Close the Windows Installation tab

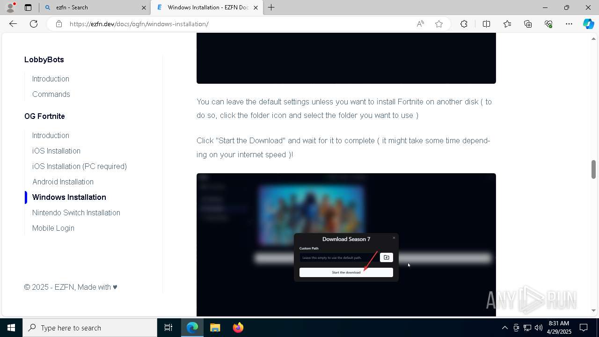(256, 7)
